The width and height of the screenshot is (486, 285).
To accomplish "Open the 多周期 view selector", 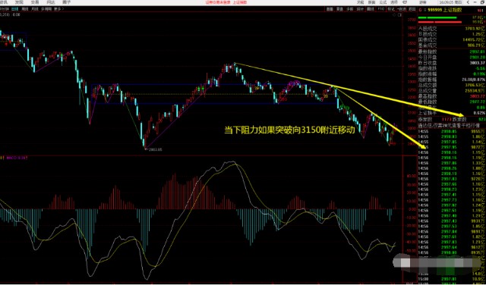I will (x=46, y=9).
